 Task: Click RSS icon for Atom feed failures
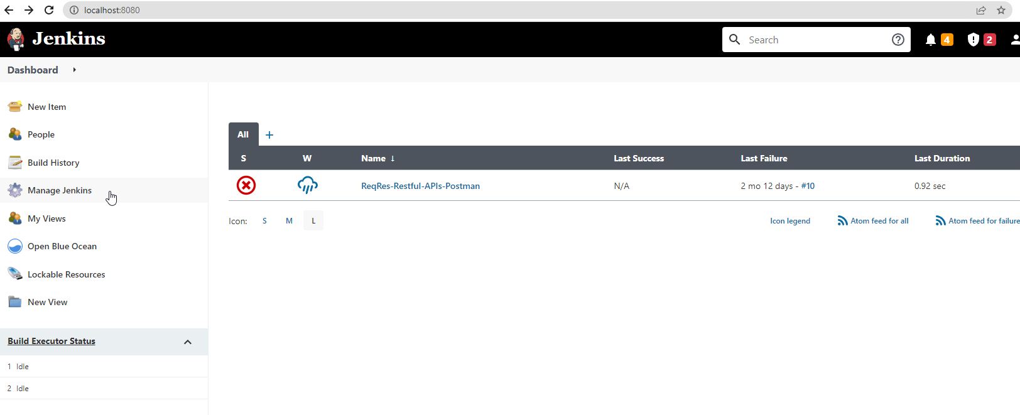coord(940,220)
